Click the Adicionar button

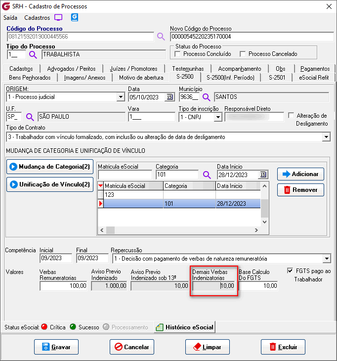(x=300, y=174)
